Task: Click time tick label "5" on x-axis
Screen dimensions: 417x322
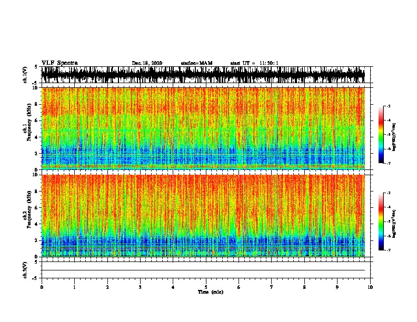Action: pos(206,287)
